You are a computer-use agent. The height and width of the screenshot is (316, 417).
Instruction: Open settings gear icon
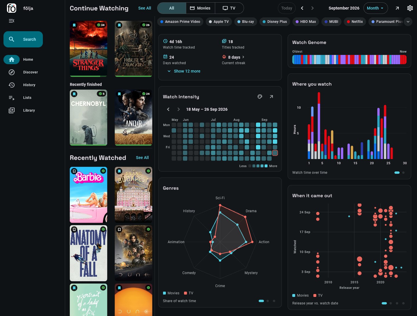click(x=410, y=8)
